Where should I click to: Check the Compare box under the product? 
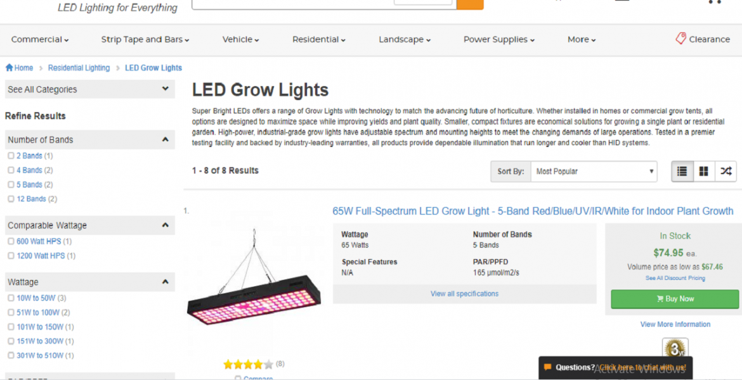(x=238, y=377)
